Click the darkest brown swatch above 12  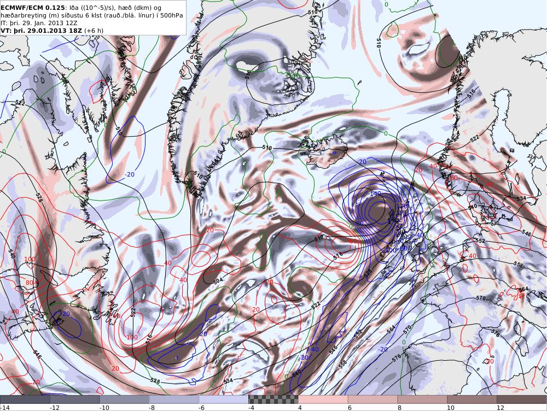(x=522, y=400)
